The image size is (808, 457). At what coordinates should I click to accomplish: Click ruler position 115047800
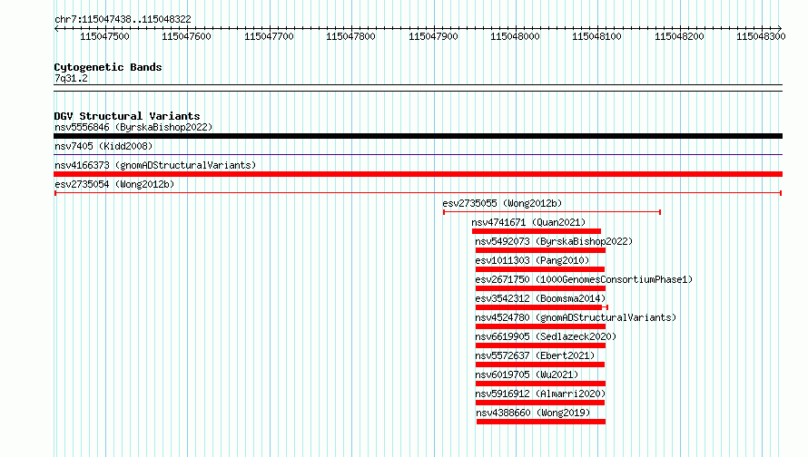351,36
